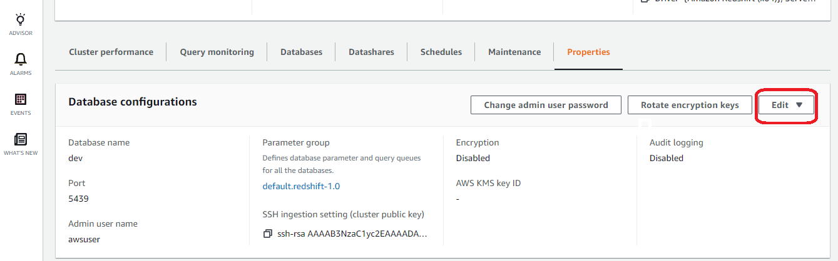The height and width of the screenshot is (261, 838).
Task: Select the Databases tab
Action: tap(301, 52)
